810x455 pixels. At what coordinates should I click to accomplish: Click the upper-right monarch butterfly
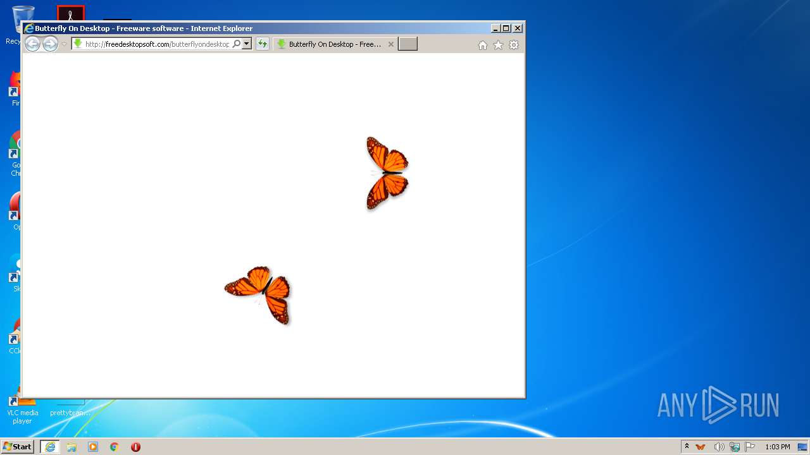(387, 173)
